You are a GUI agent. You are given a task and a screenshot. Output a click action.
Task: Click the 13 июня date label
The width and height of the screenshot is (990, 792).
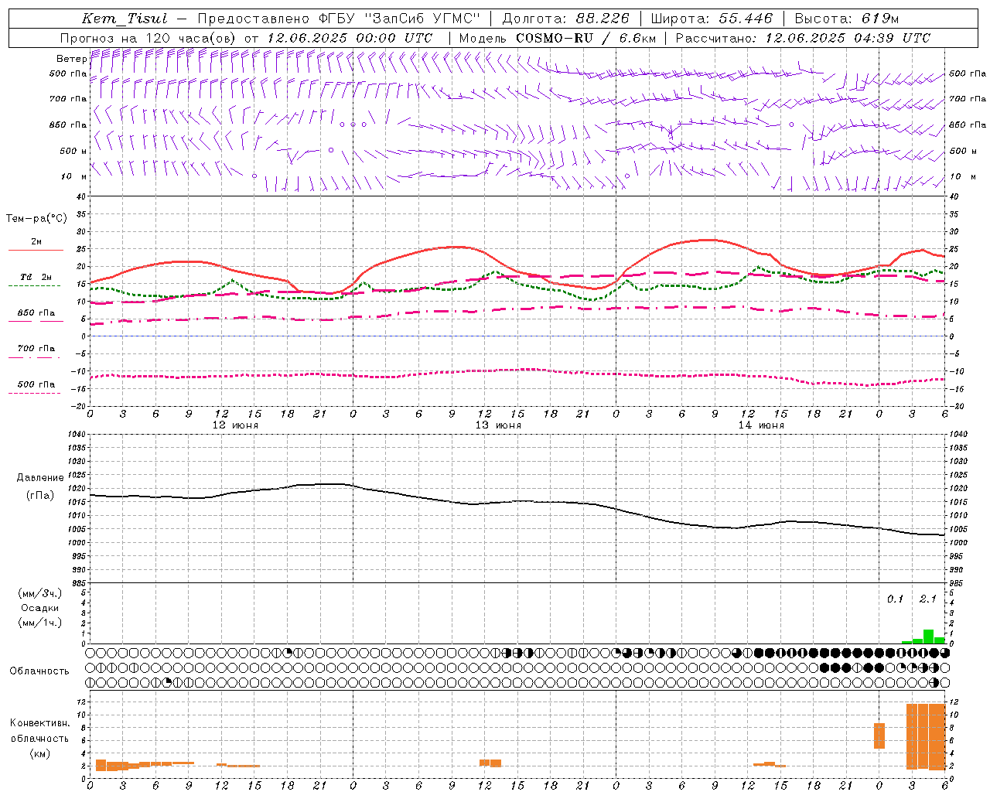click(x=497, y=425)
